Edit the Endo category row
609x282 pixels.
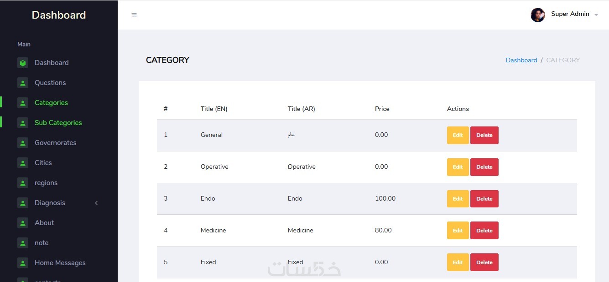click(458, 199)
